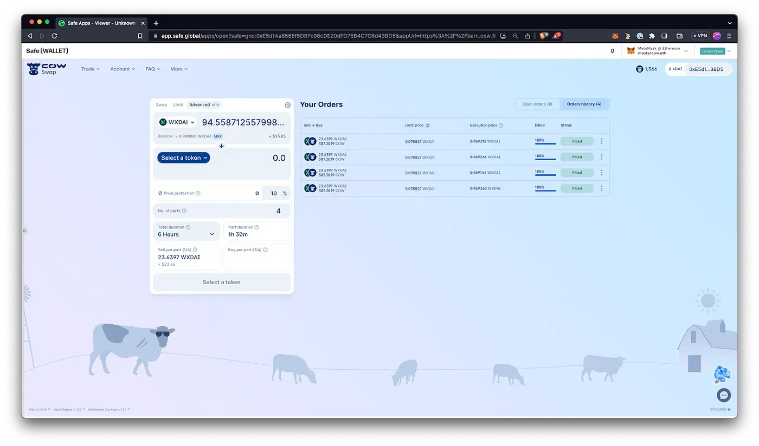The width and height of the screenshot is (759, 446).
Task: Open the More menu
Action: 179,69
